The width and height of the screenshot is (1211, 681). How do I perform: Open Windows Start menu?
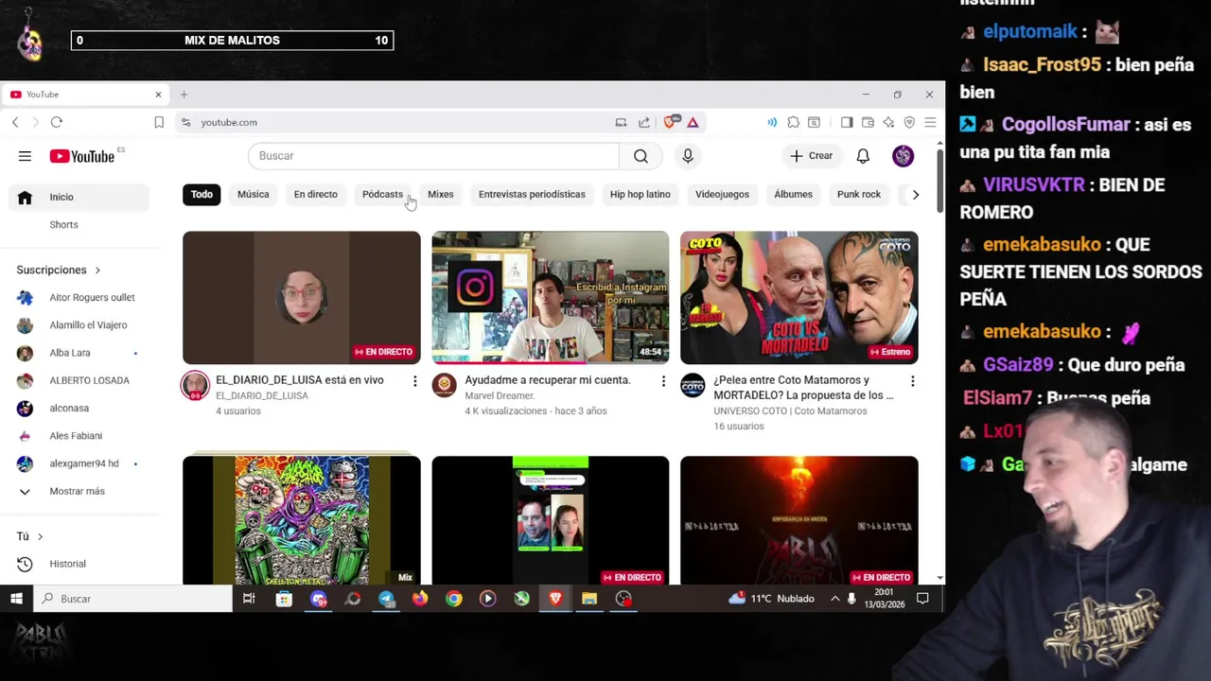[x=16, y=599]
